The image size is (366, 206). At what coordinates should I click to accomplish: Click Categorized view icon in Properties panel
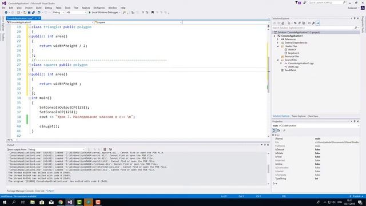pyautogui.click(x=274, y=130)
